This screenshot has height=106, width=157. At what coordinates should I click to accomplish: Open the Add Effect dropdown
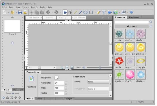34,18
